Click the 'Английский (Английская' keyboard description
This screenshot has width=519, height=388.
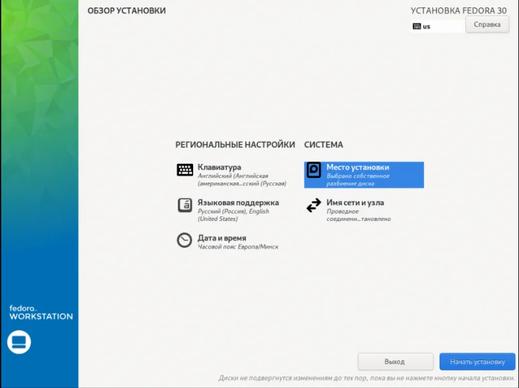click(242, 180)
